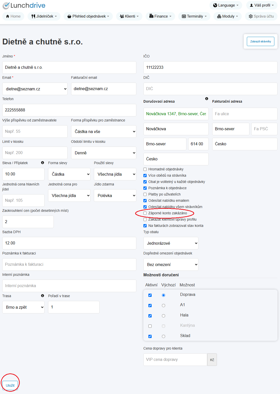Set Sklad as default delivery option
The width and height of the screenshot is (280, 394).
[163, 336]
